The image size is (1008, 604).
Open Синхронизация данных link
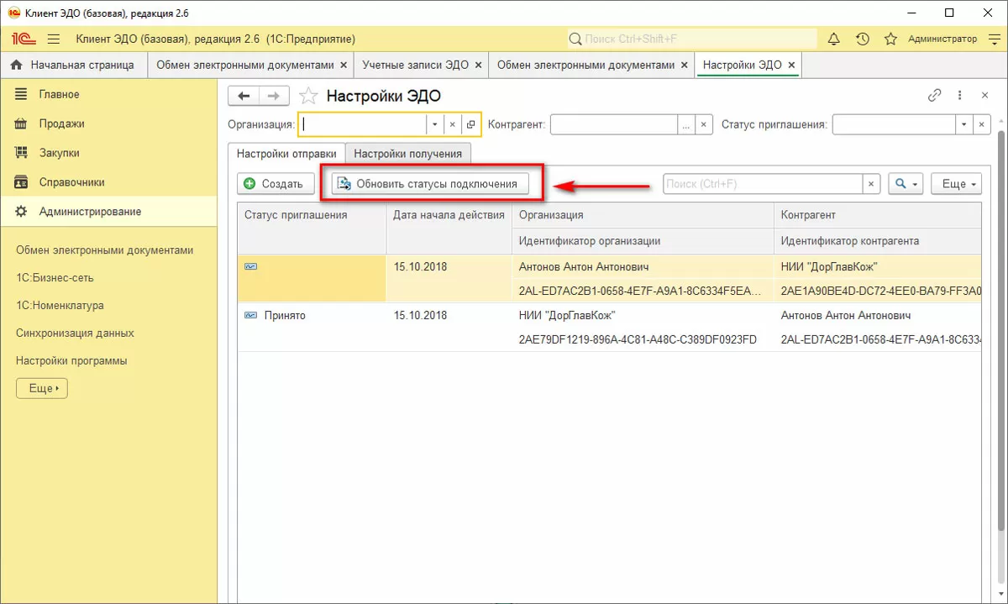75,334
